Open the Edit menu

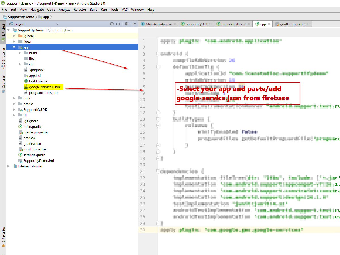point(13,10)
